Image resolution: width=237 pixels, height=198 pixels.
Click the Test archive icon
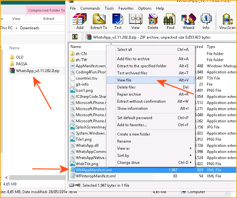(x=118, y=19)
